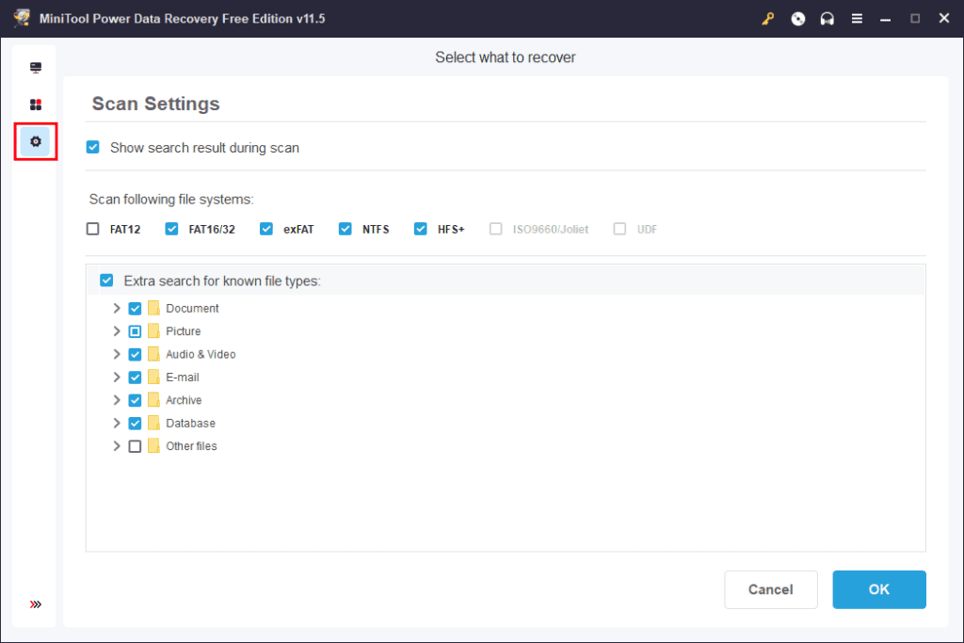The width and height of the screenshot is (964, 643).
Task: Uncheck the Archive checkbox
Action: (x=135, y=400)
